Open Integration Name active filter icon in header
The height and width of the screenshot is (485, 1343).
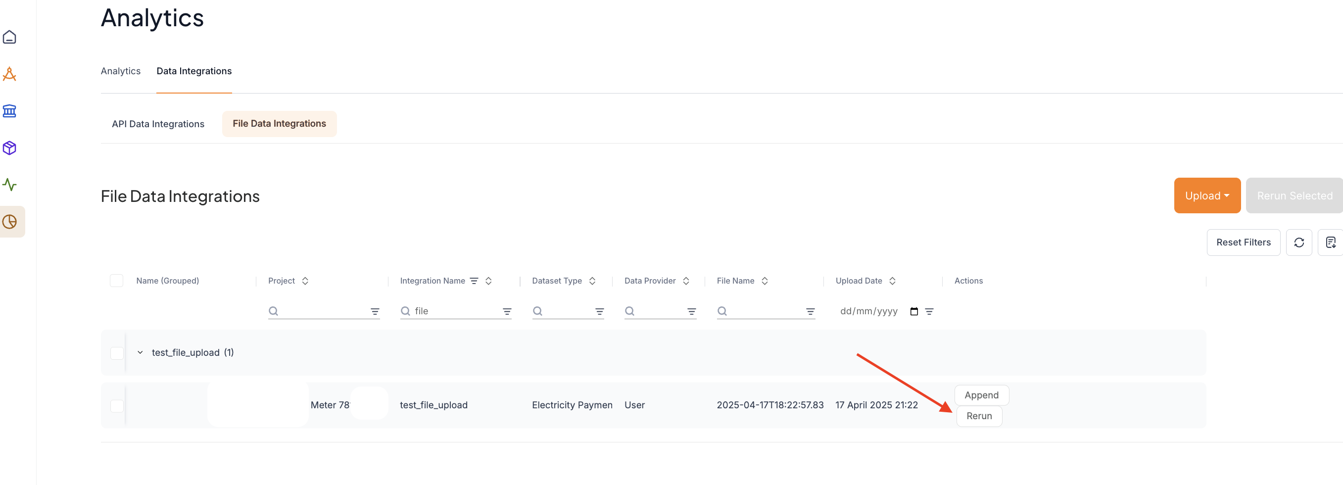click(x=474, y=281)
